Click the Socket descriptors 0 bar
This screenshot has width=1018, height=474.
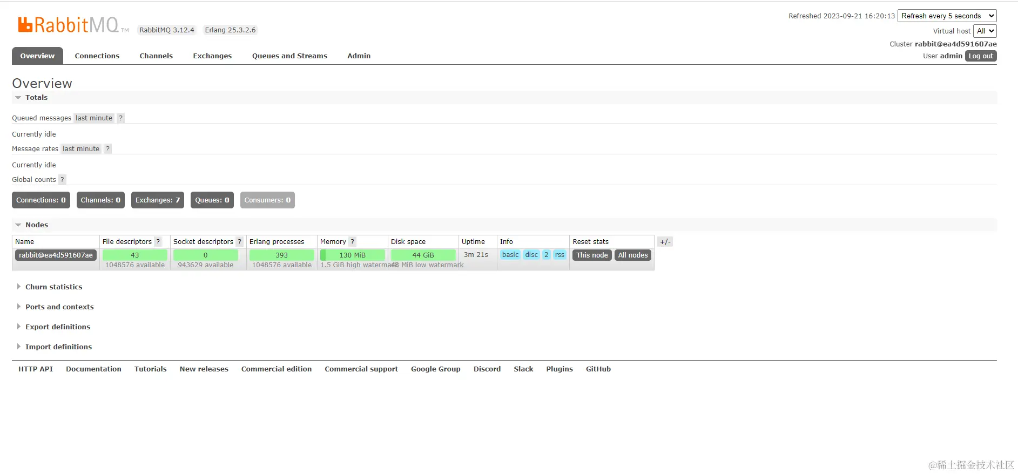(206, 255)
